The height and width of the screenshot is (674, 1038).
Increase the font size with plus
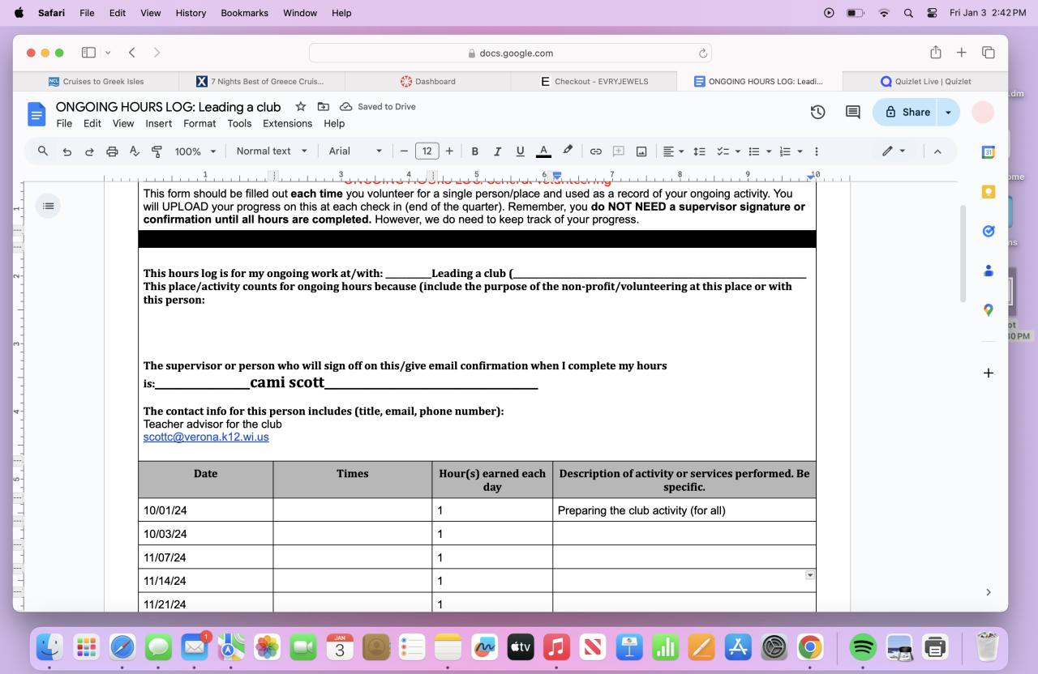[449, 151]
